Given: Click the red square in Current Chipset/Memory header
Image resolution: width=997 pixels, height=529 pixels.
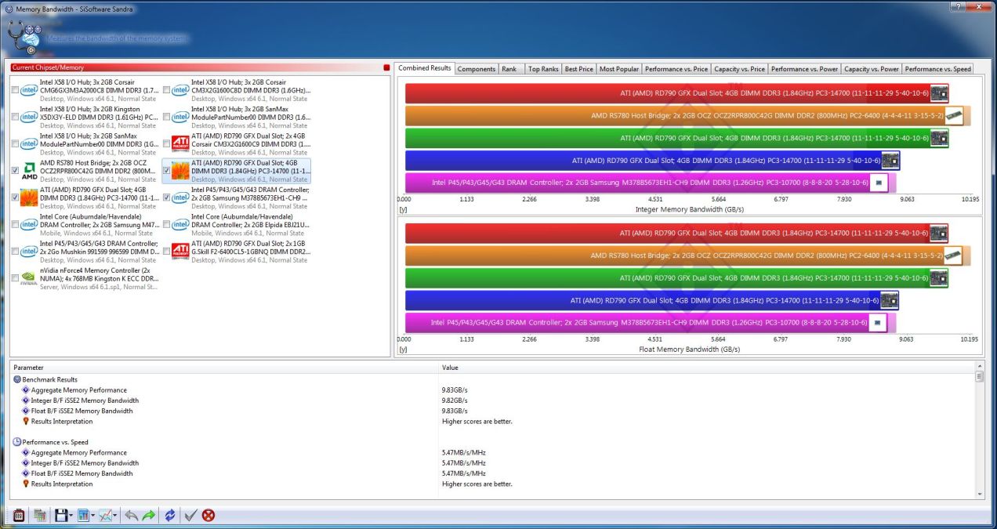Looking at the screenshot, I should [386, 67].
